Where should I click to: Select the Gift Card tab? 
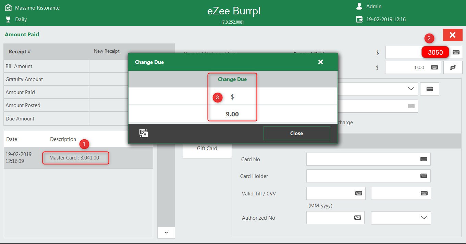(207, 149)
